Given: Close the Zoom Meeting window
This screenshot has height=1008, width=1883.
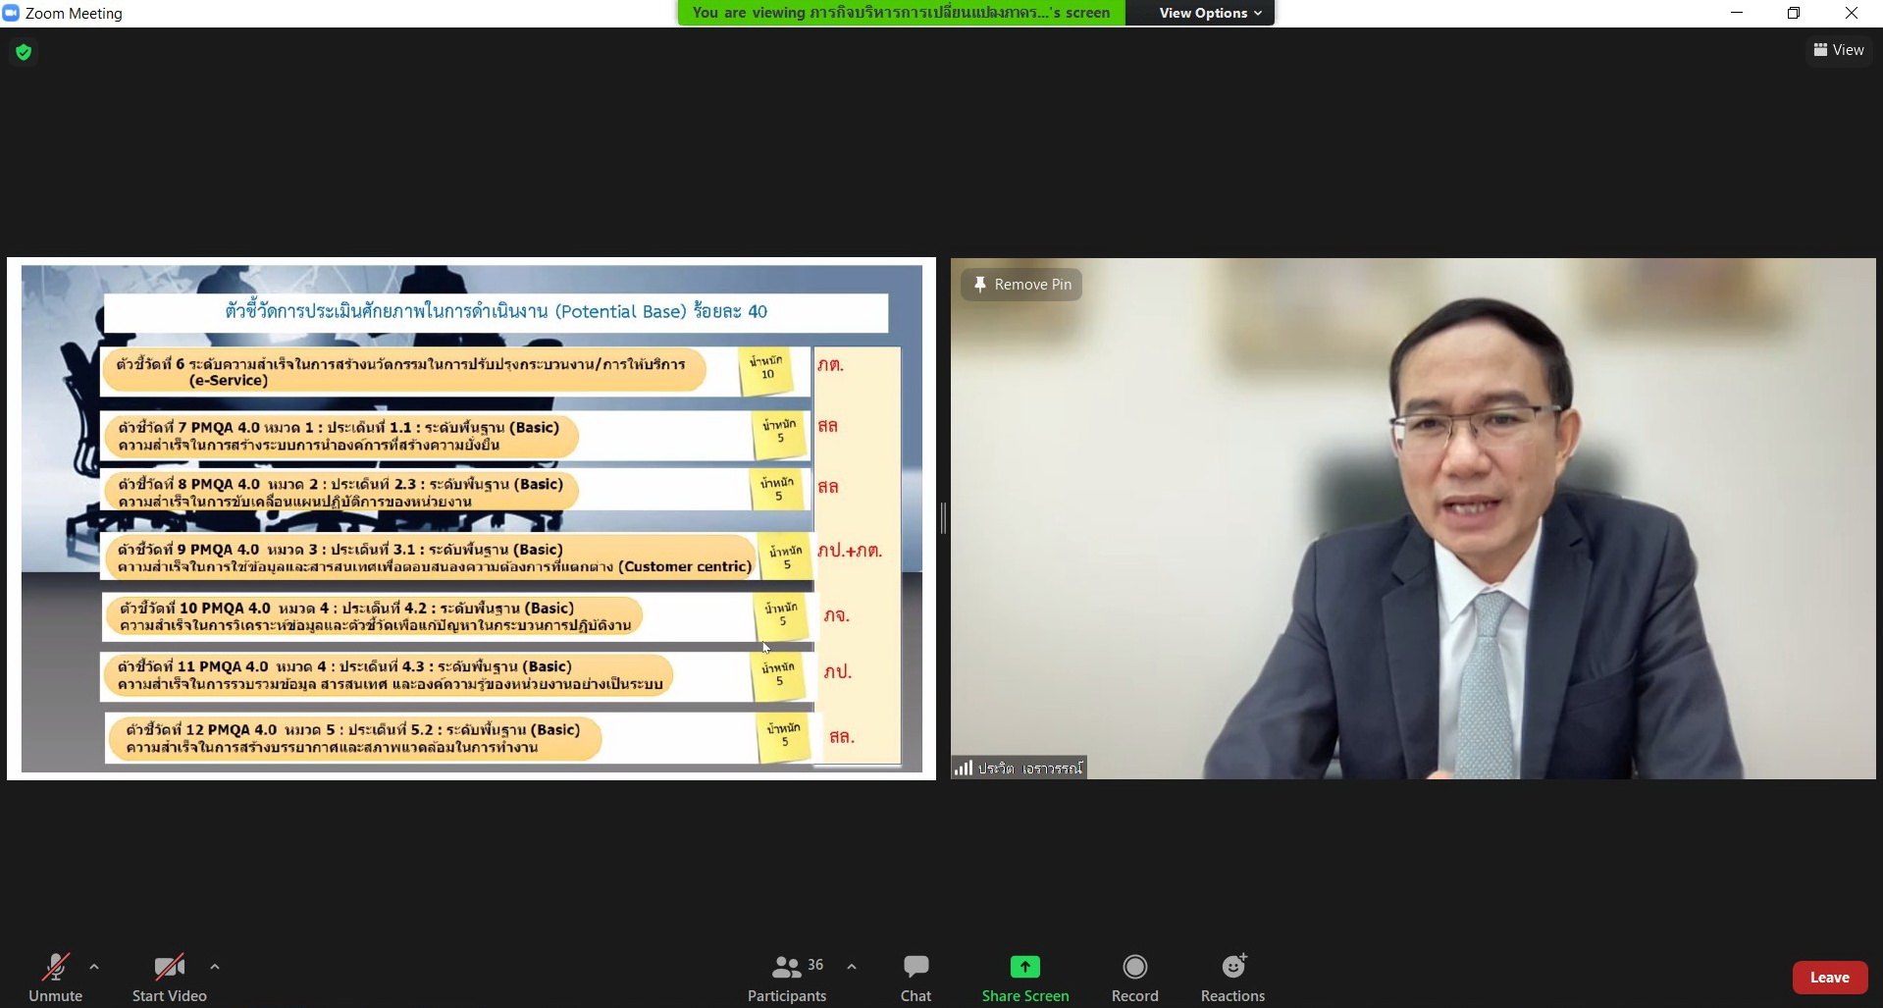Looking at the screenshot, I should [1852, 13].
